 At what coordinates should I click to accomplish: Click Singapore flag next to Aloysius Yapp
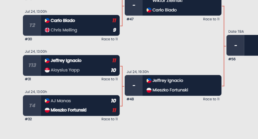tap(47, 70)
